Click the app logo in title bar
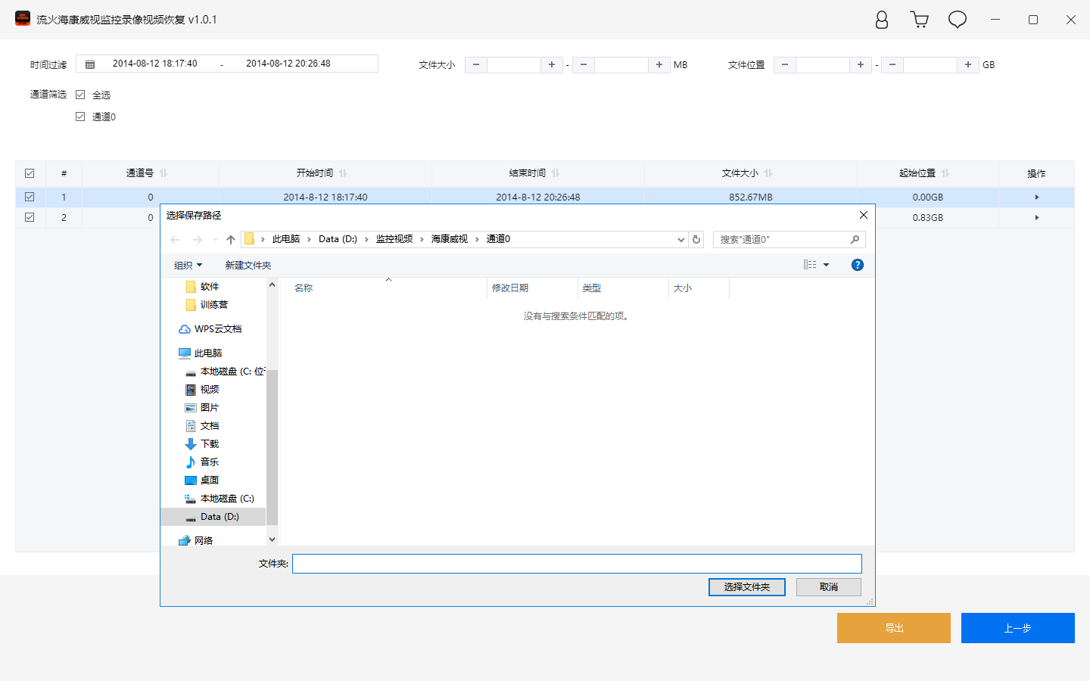The width and height of the screenshot is (1090, 681). pos(23,19)
